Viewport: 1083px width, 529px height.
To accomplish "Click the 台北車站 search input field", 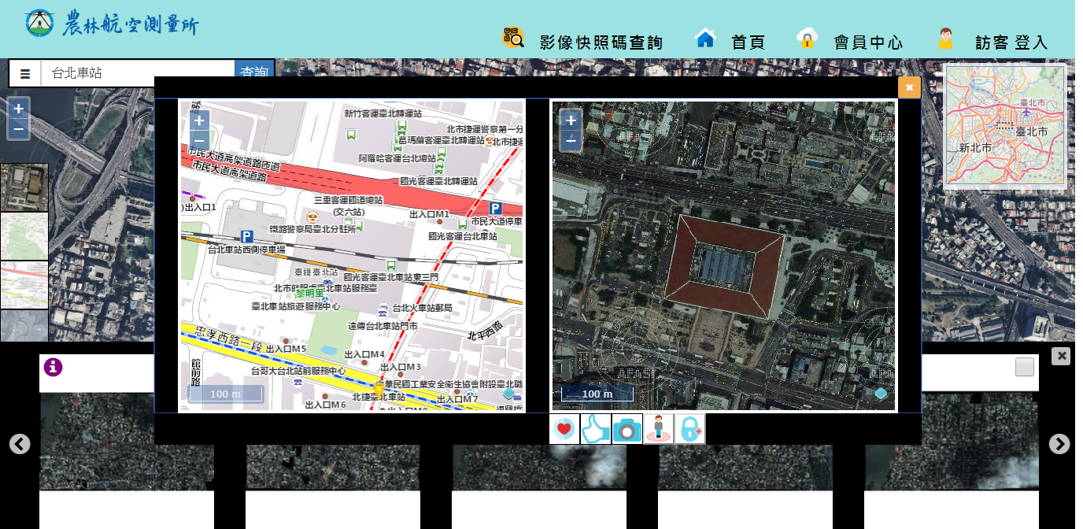I will tap(138, 74).
